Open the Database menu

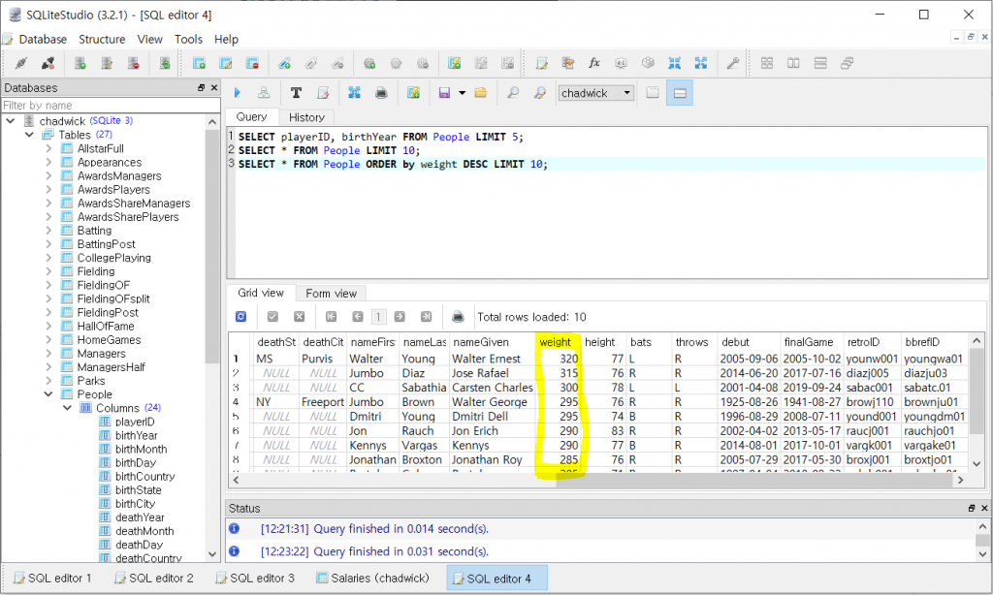[43, 39]
